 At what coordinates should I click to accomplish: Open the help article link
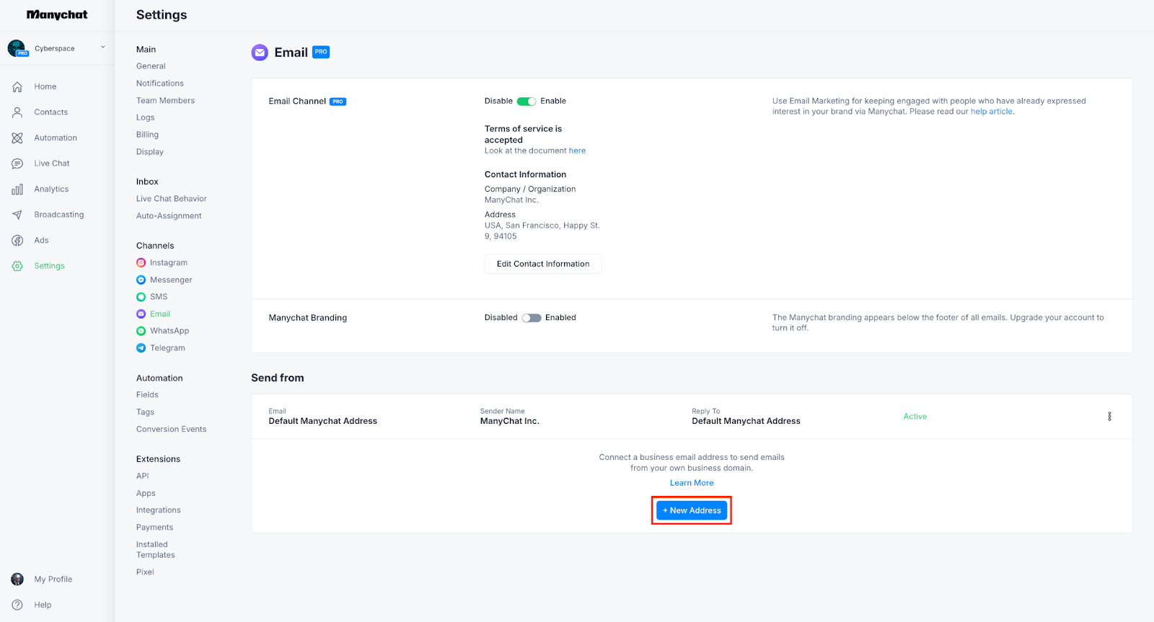tap(991, 112)
